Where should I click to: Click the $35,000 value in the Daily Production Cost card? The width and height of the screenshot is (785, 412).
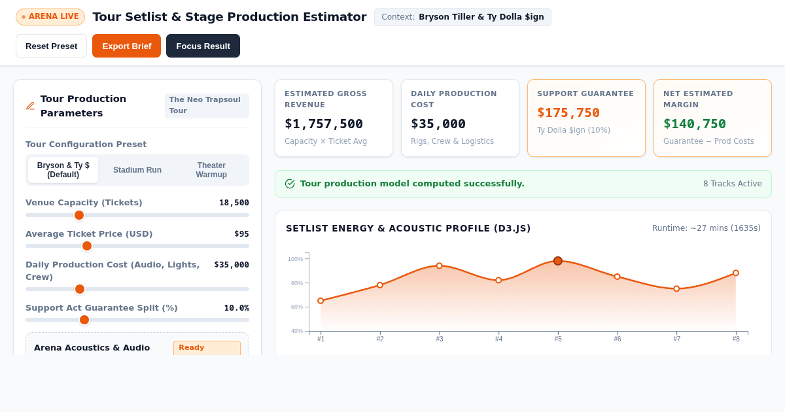point(438,124)
